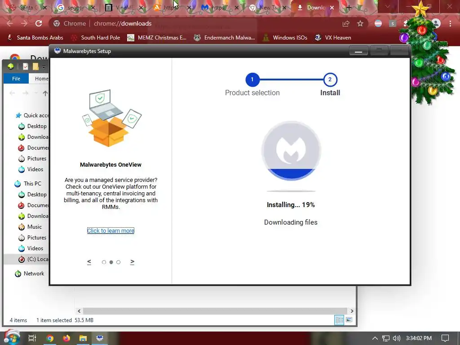
Task: Click the 'Click to learn more' link
Action: coord(111,230)
